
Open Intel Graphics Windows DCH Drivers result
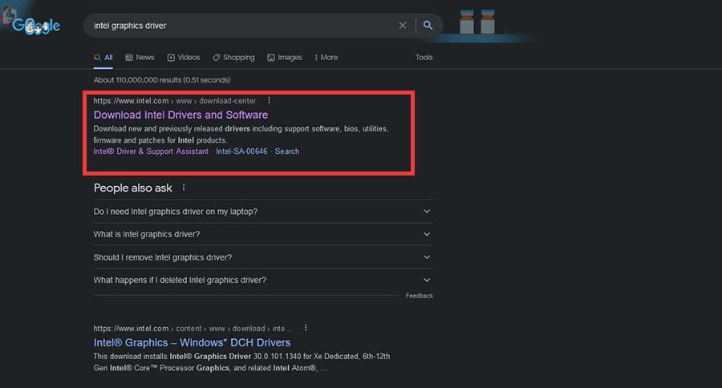[192, 342]
